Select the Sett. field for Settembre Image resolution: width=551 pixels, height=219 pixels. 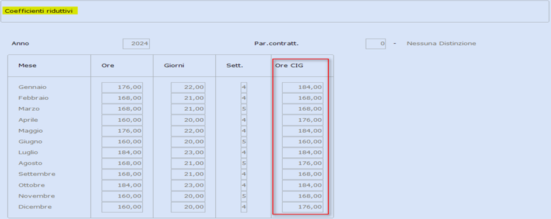[x=244, y=174]
